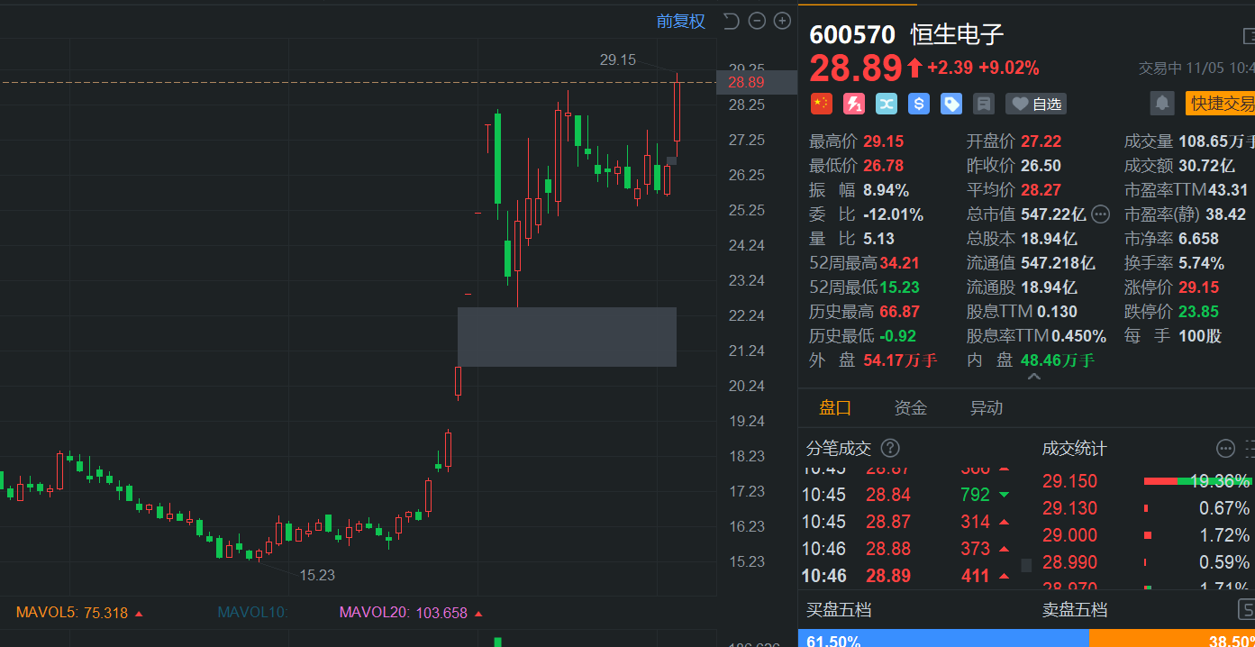The width and height of the screenshot is (1255, 647).
Task: Click the panel layout icon beside stock name
Action: [x=1250, y=36]
